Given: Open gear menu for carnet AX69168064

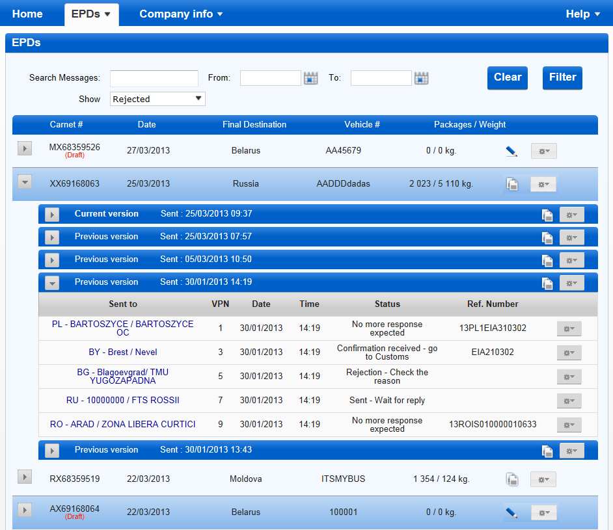Looking at the screenshot, I should click(544, 512).
